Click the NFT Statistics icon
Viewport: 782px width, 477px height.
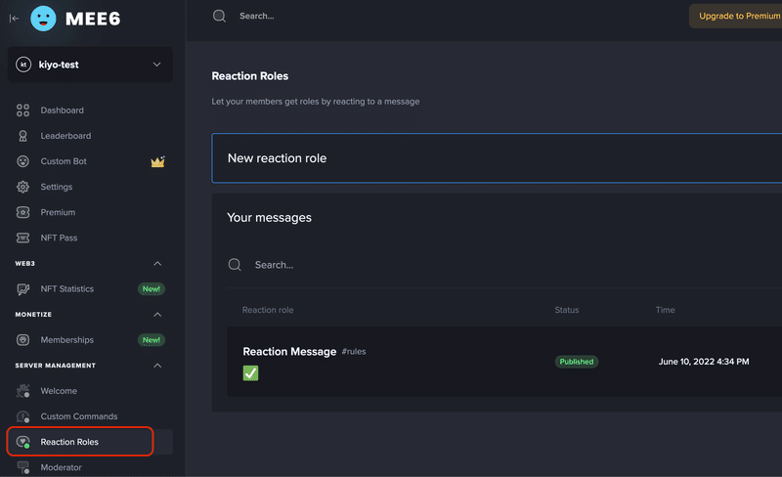tap(22, 289)
